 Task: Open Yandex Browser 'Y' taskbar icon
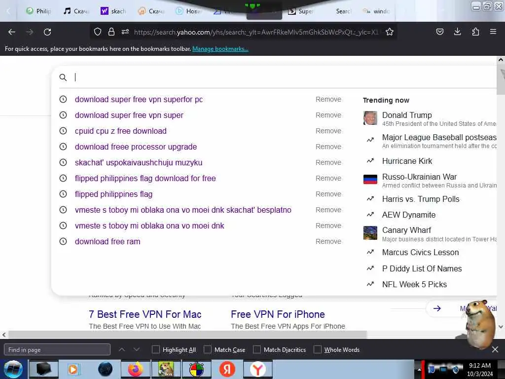257,369
